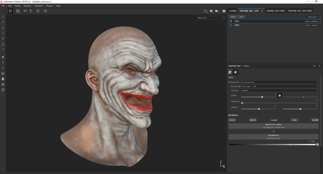Select texture set 1002 radio button
This screenshot has height=174, width=323.
[x=231, y=25]
